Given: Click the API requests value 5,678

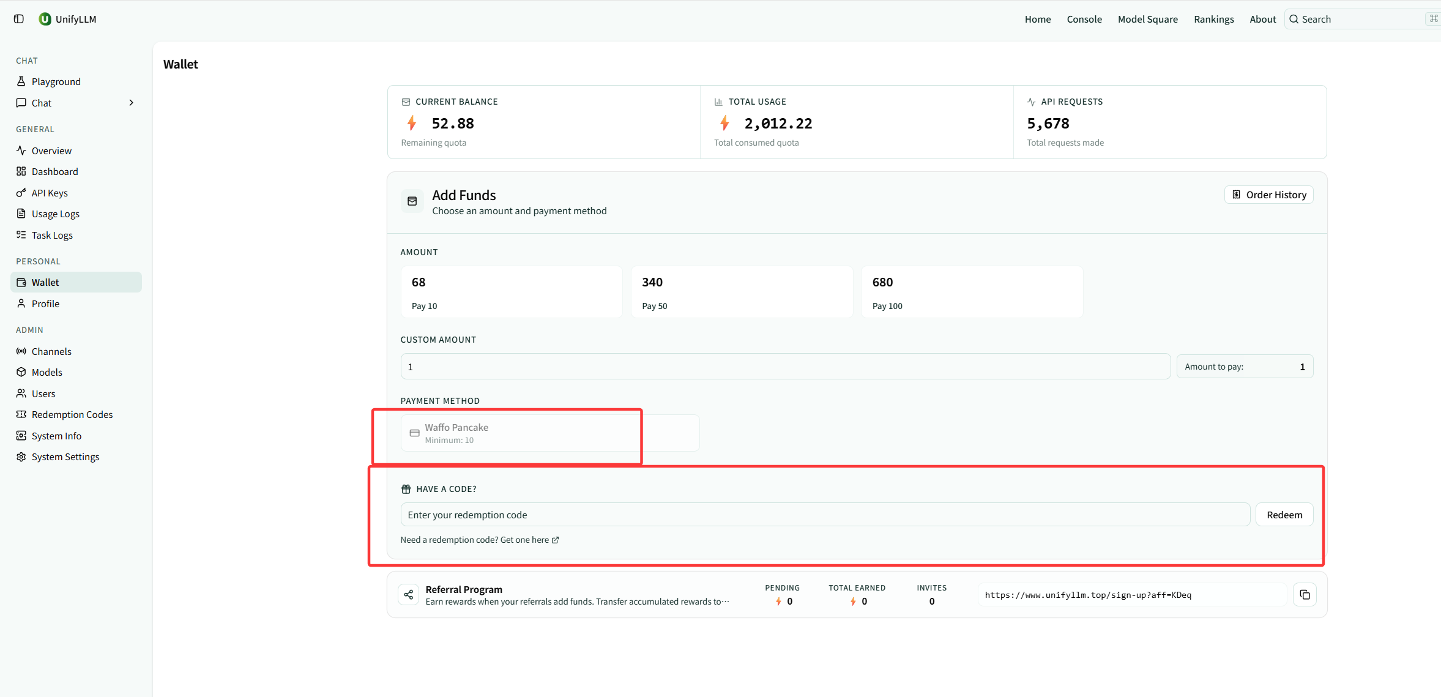Looking at the screenshot, I should (x=1048, y=123).
